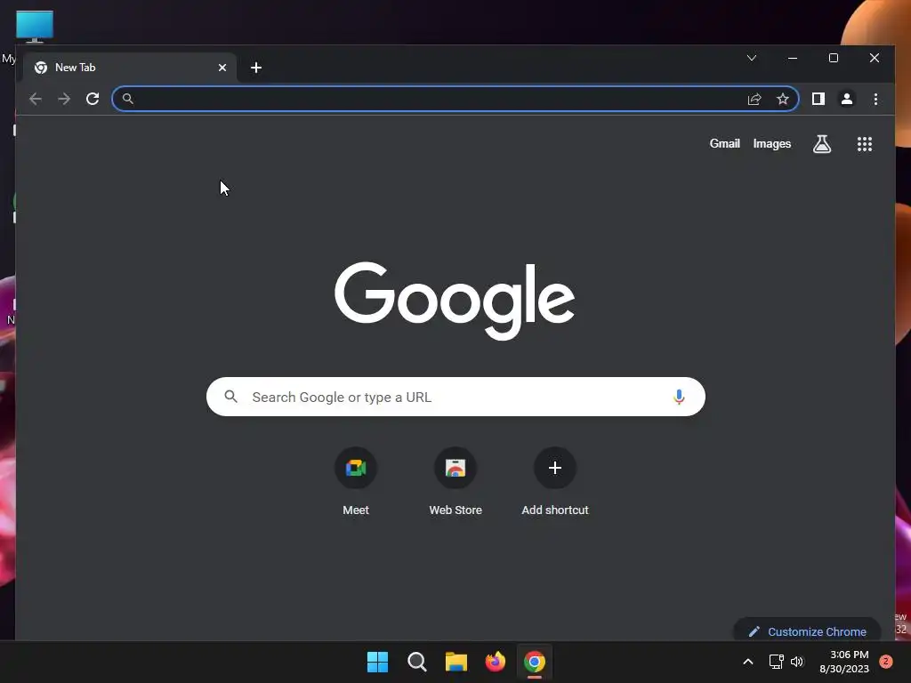The image size is (911, 683).
Task: Click Chrome icon in taskbar
Action: (x=535, y=662)
